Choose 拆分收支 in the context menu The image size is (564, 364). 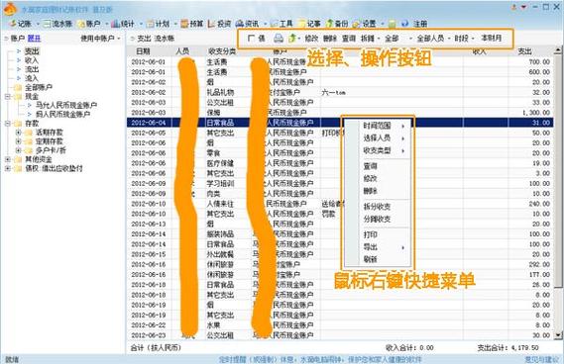tap(377, 207)
